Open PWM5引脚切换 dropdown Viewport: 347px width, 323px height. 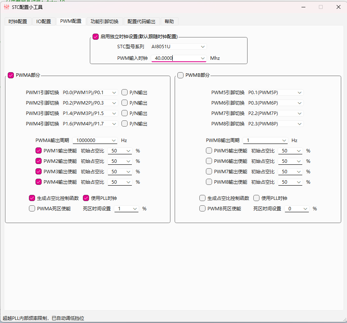[x=275, y=93]
